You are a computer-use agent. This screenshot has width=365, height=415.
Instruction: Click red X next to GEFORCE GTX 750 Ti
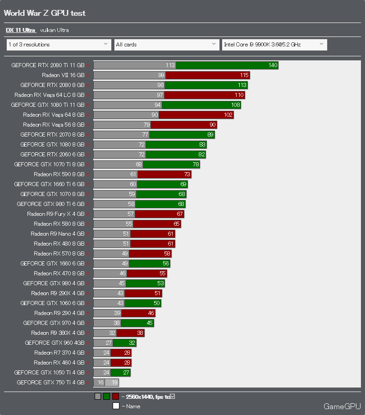coord(88,383)
